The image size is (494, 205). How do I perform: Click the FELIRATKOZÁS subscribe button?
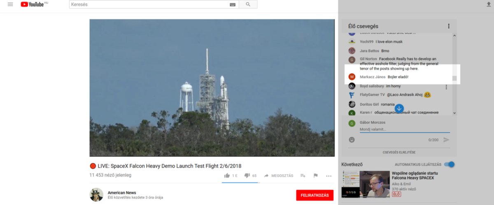point(315,195)
